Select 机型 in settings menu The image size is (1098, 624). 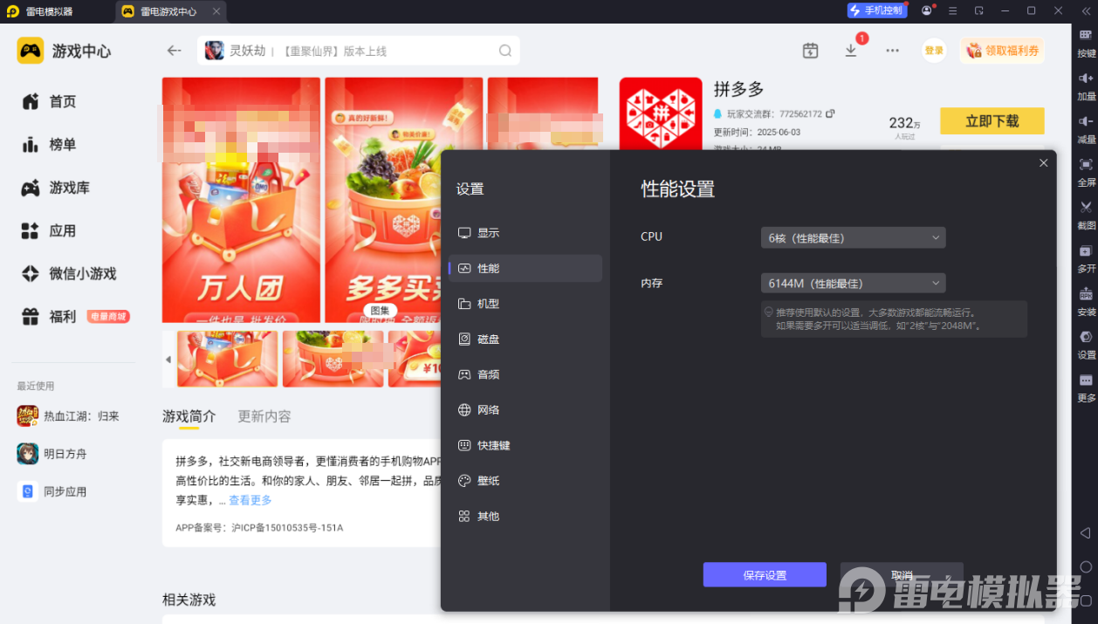[525, 304]
